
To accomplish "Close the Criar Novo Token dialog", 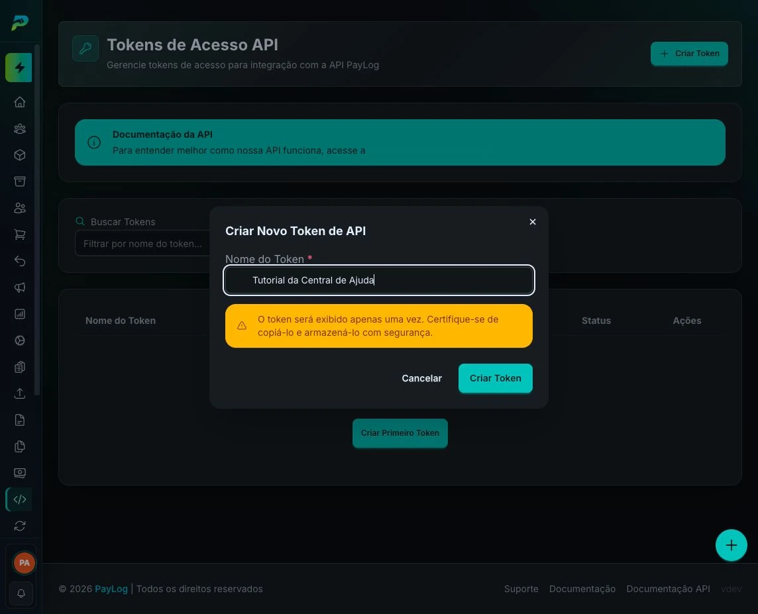I will (533, 222).
